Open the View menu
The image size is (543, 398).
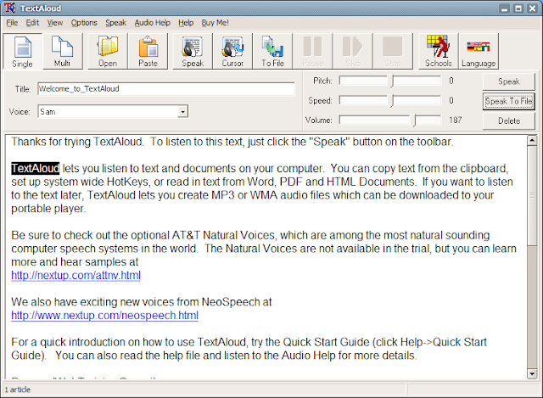(x=55, y=23)
